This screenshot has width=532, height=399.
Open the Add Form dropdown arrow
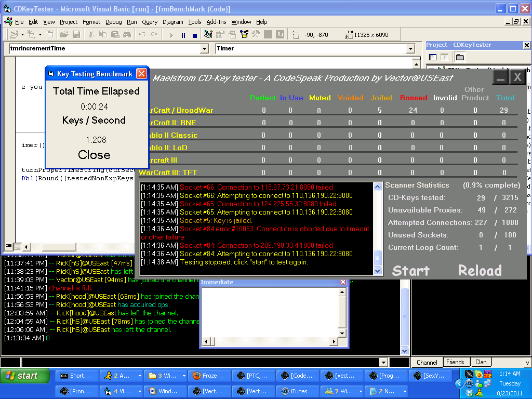(40, 35)
